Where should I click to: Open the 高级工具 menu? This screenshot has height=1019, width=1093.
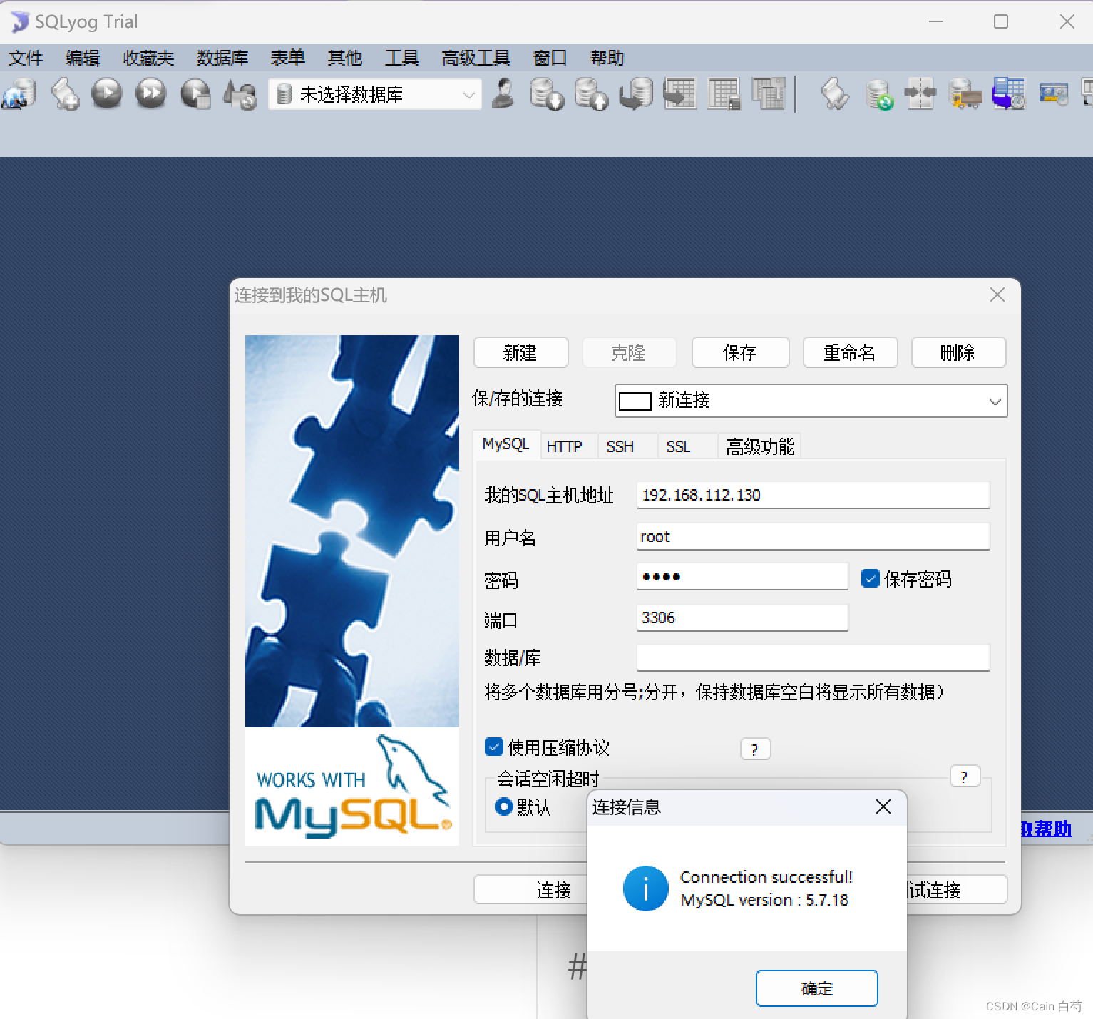point(476,58)
